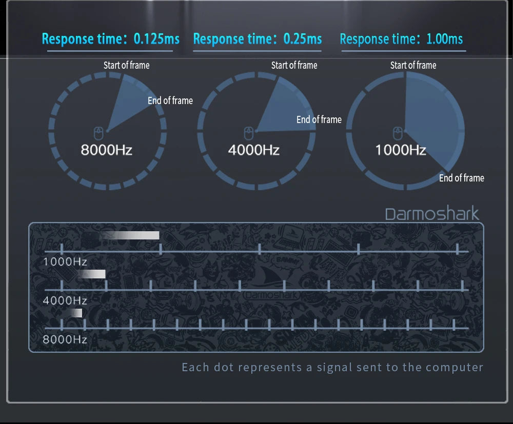The width and height of the screenshot is (513, 424).
Task: Click End of frame beside the 4000Hz dial
Action: coord(319,119)
